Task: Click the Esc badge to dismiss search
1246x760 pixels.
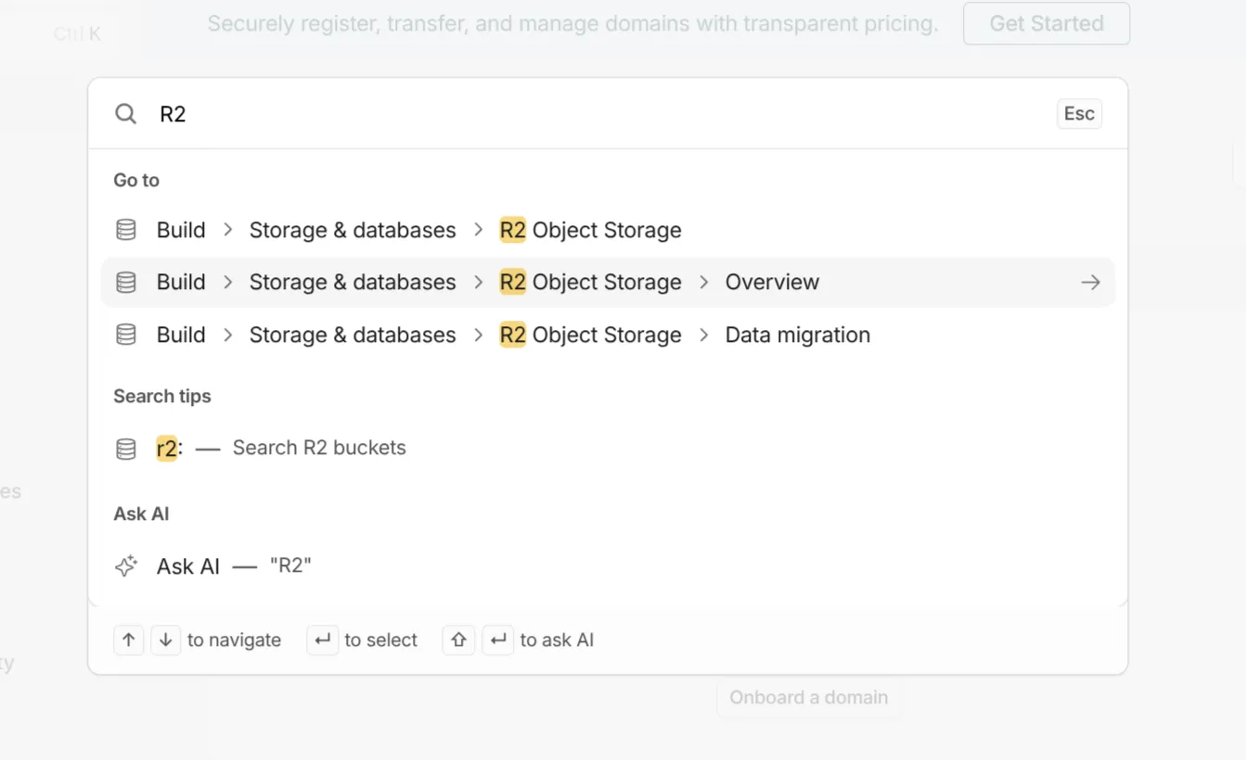Action: click(1079, 113)
